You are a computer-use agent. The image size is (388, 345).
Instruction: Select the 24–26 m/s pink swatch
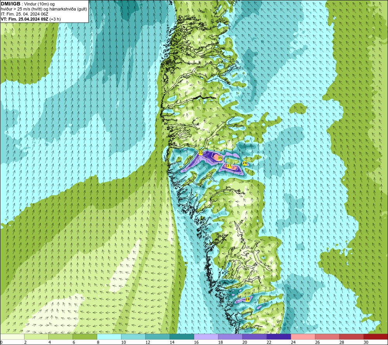coord(303,336)
